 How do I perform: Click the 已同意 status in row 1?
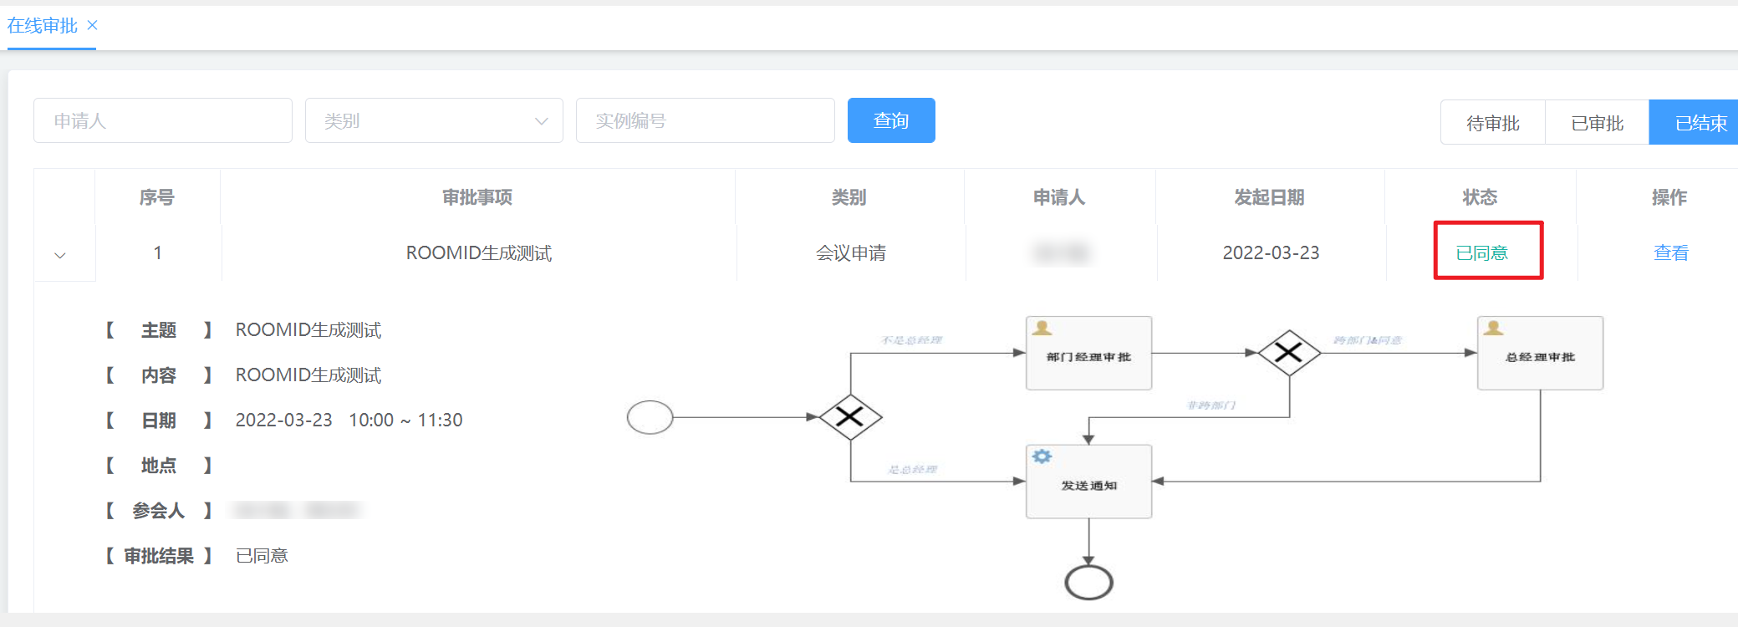click(x=1482, y=252)
